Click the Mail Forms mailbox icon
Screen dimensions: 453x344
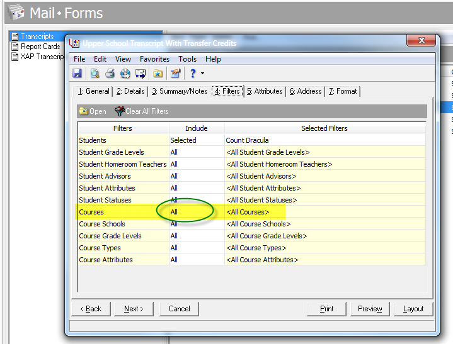tap(16, 13)
